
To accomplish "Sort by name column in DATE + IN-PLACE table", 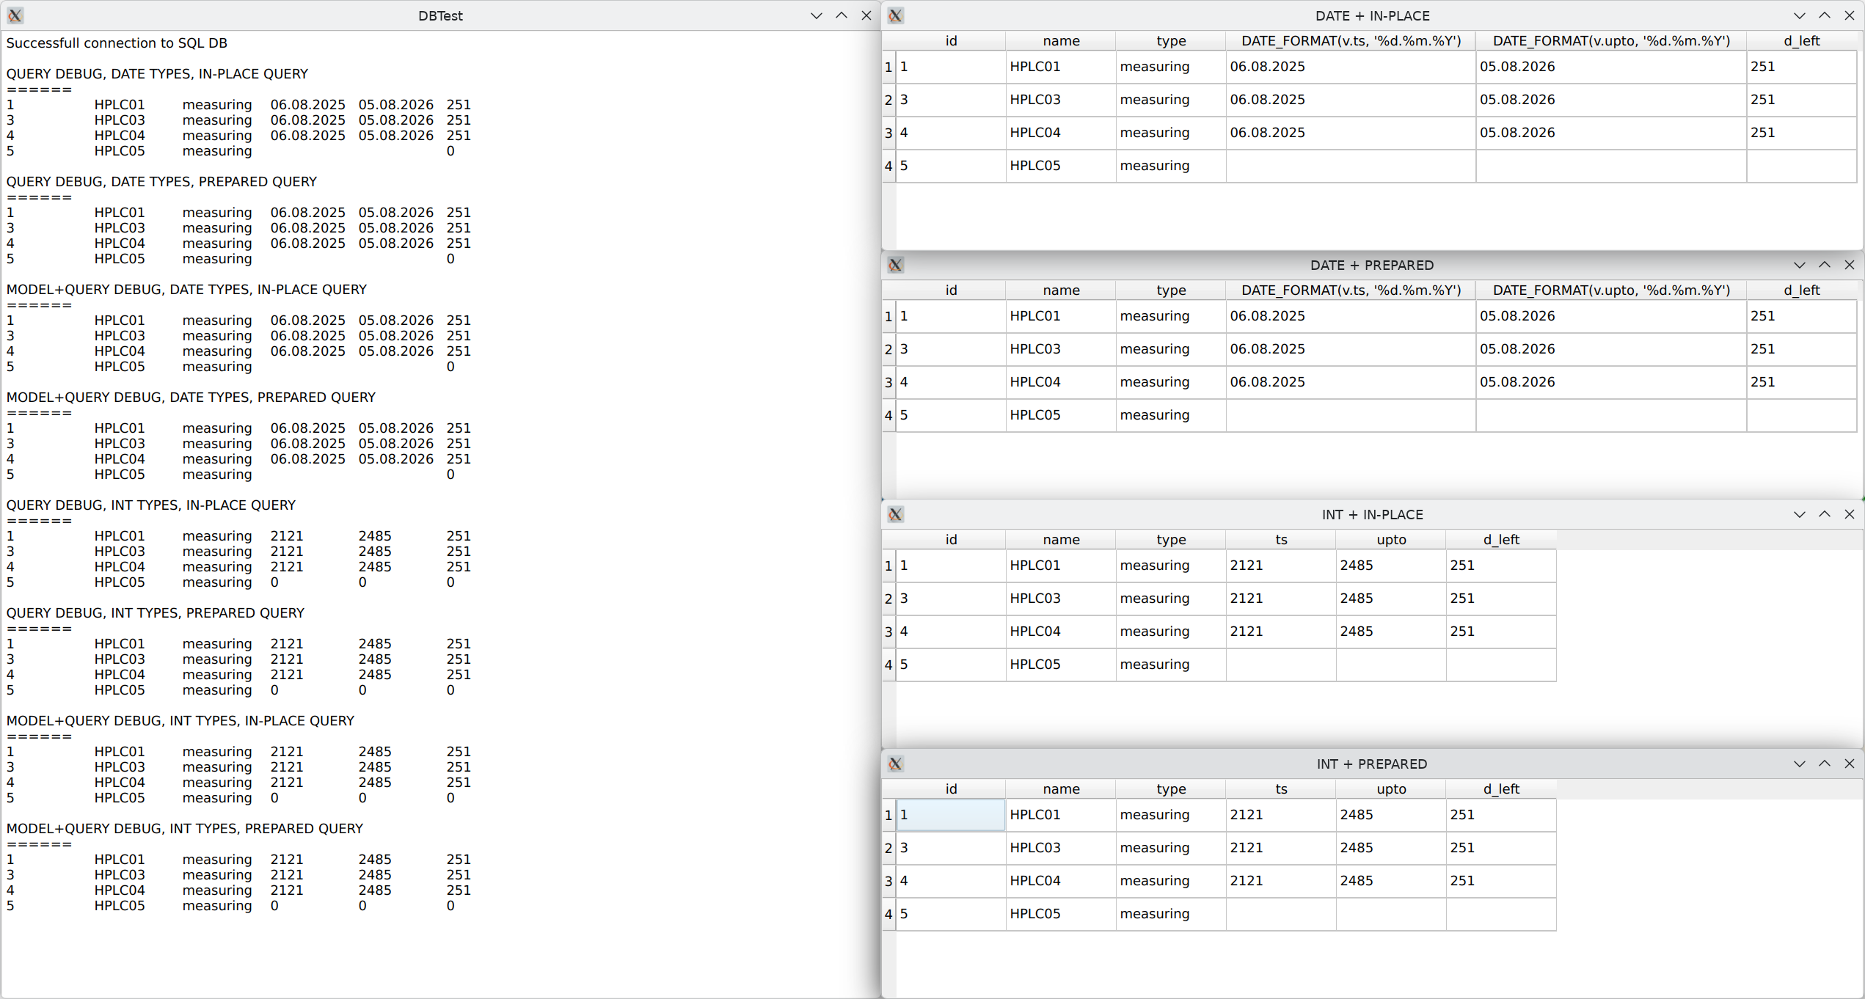I will (1061, 41).
